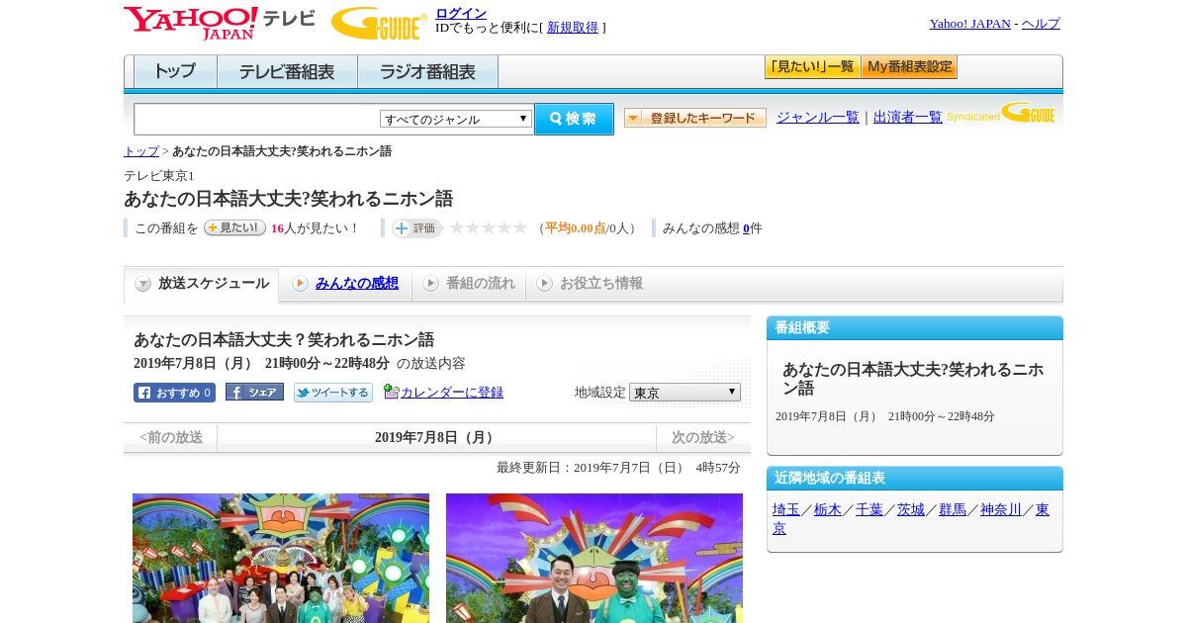Open the 茨城 region link
This screenshot has width=1187, height=623.
click(911, 509)
